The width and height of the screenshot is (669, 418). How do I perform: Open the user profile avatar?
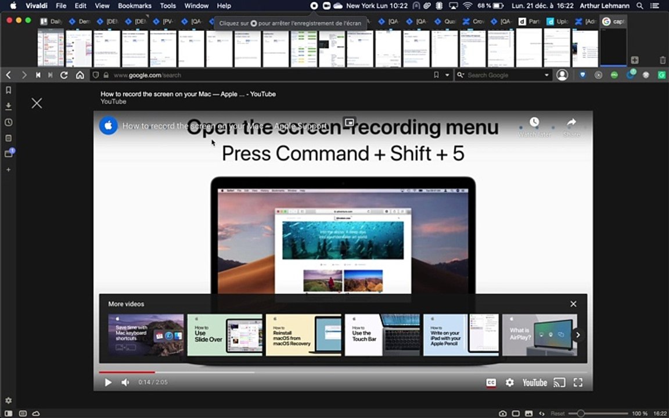[x=562, y=75]
